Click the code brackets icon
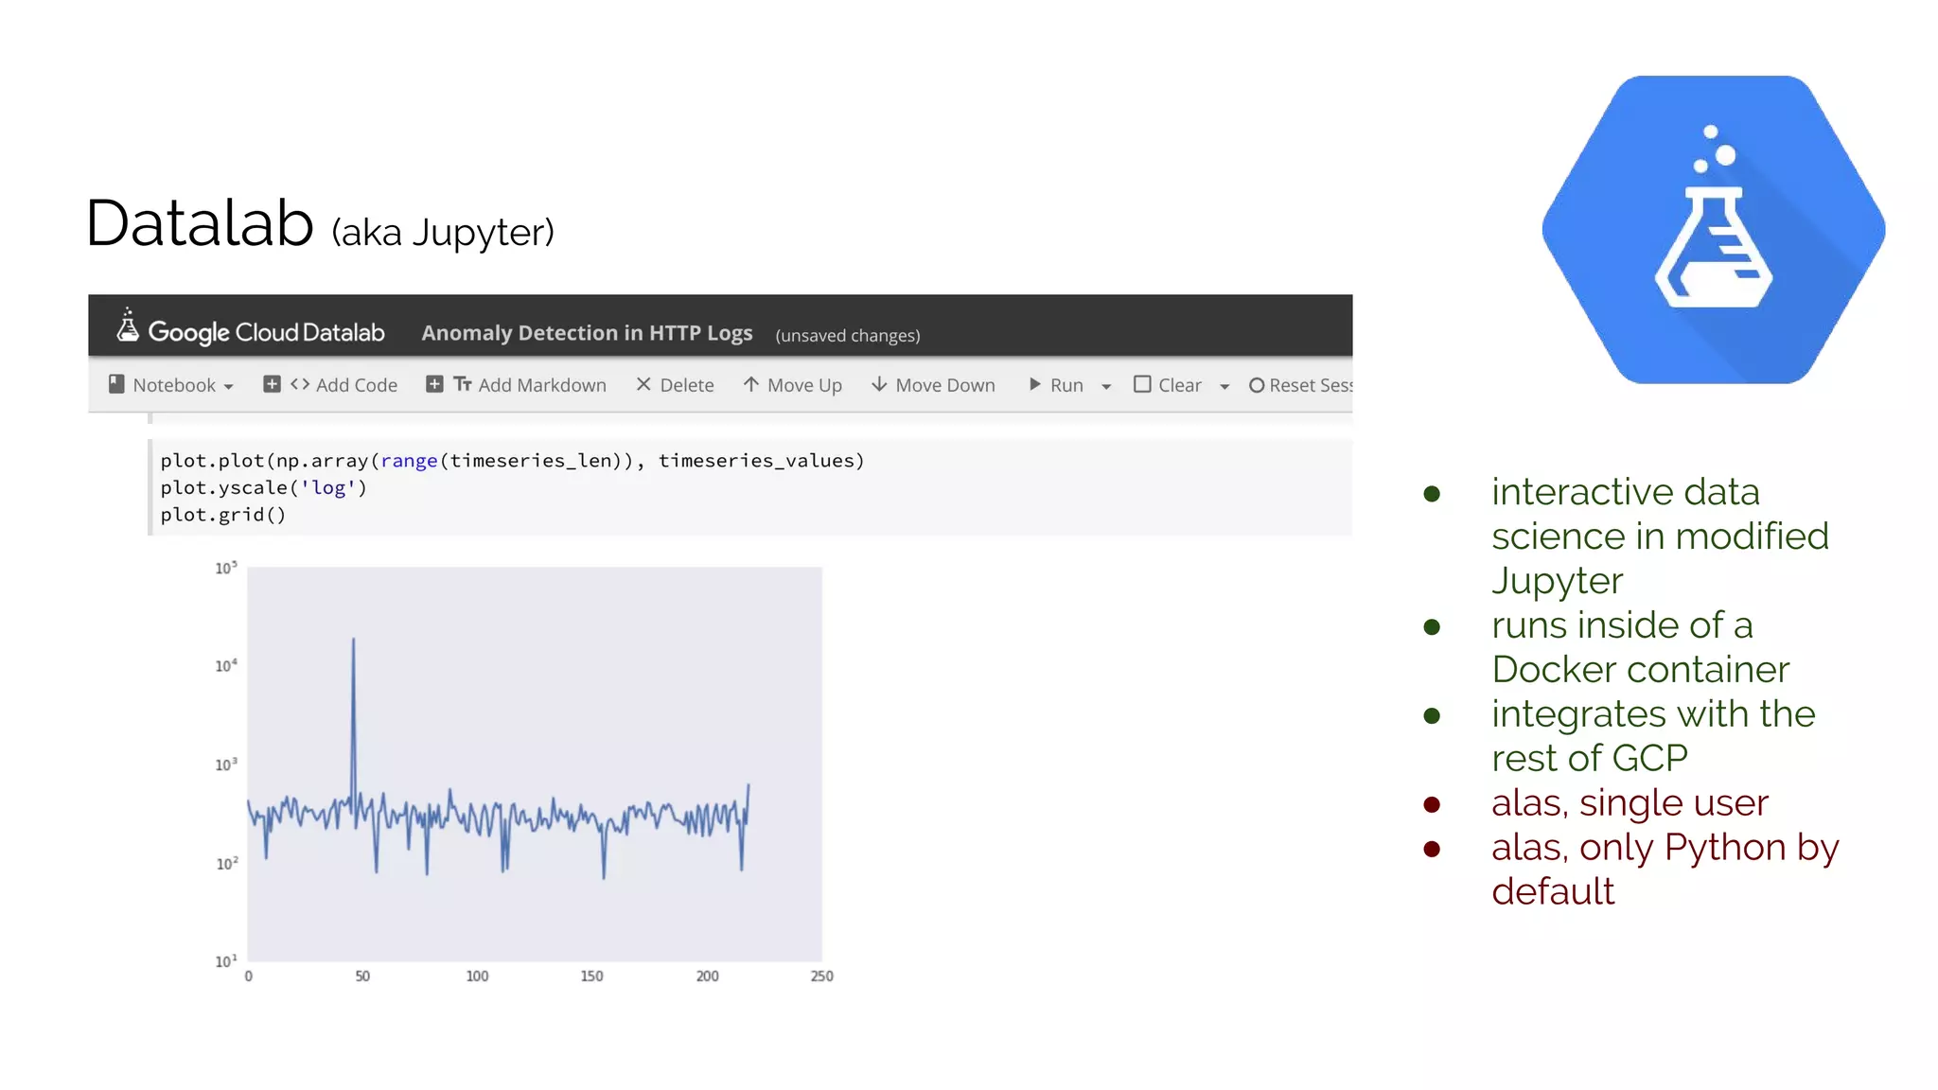Screen dimensions: 1938x1090 click(x=300, y=384)
